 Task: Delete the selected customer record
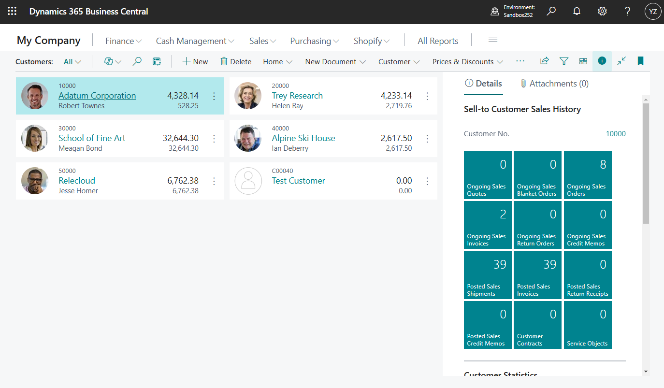coord(235,61)
